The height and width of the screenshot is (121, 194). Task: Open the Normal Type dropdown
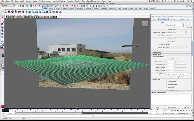coord(176,47)
